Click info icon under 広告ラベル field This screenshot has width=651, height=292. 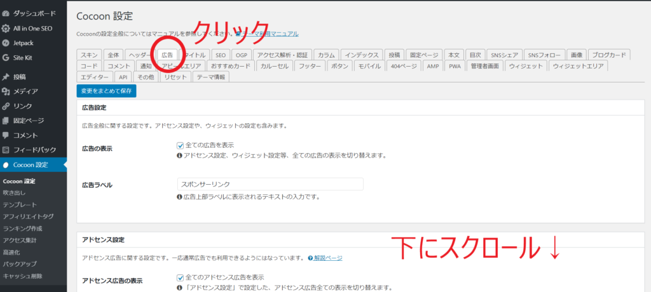click(179, 197)
